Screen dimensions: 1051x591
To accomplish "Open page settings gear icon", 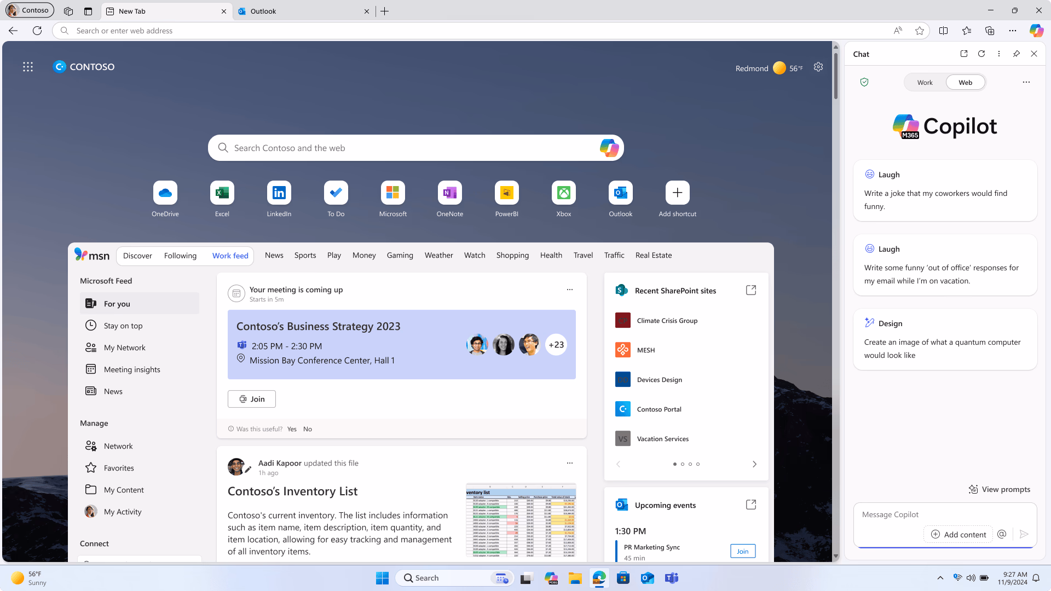I will 818,67.
